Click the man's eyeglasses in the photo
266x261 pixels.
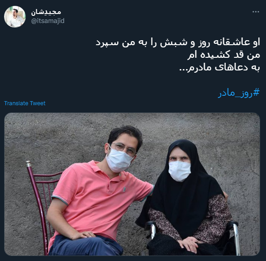click(123, 149)
